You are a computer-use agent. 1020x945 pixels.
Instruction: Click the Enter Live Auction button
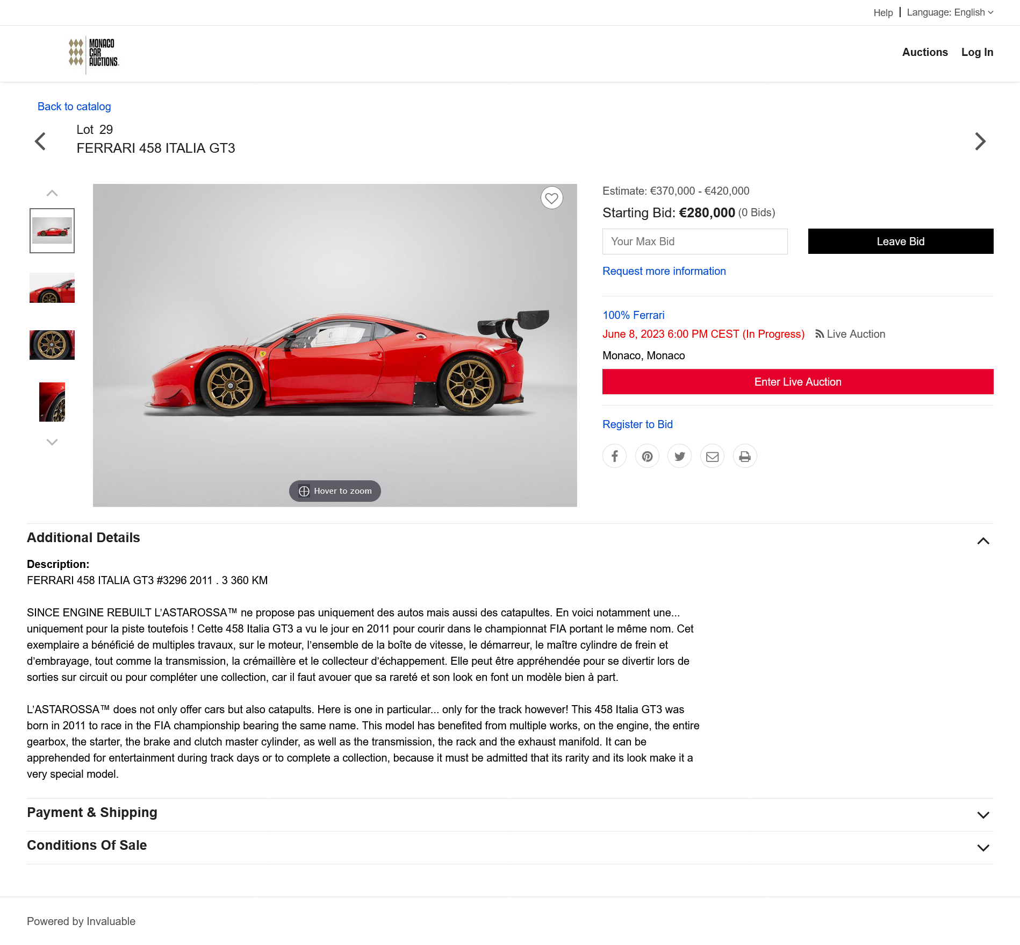point(798,382)
